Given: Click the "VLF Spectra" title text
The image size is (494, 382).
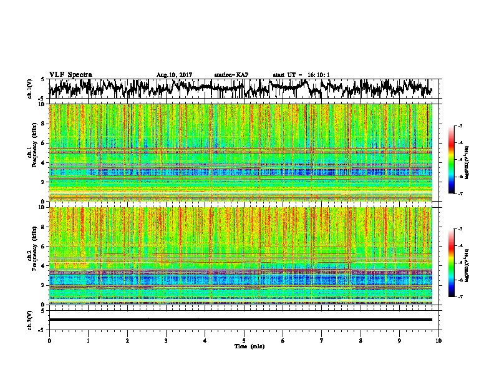Looking at the screenshot, I should [x=70, y=75].
